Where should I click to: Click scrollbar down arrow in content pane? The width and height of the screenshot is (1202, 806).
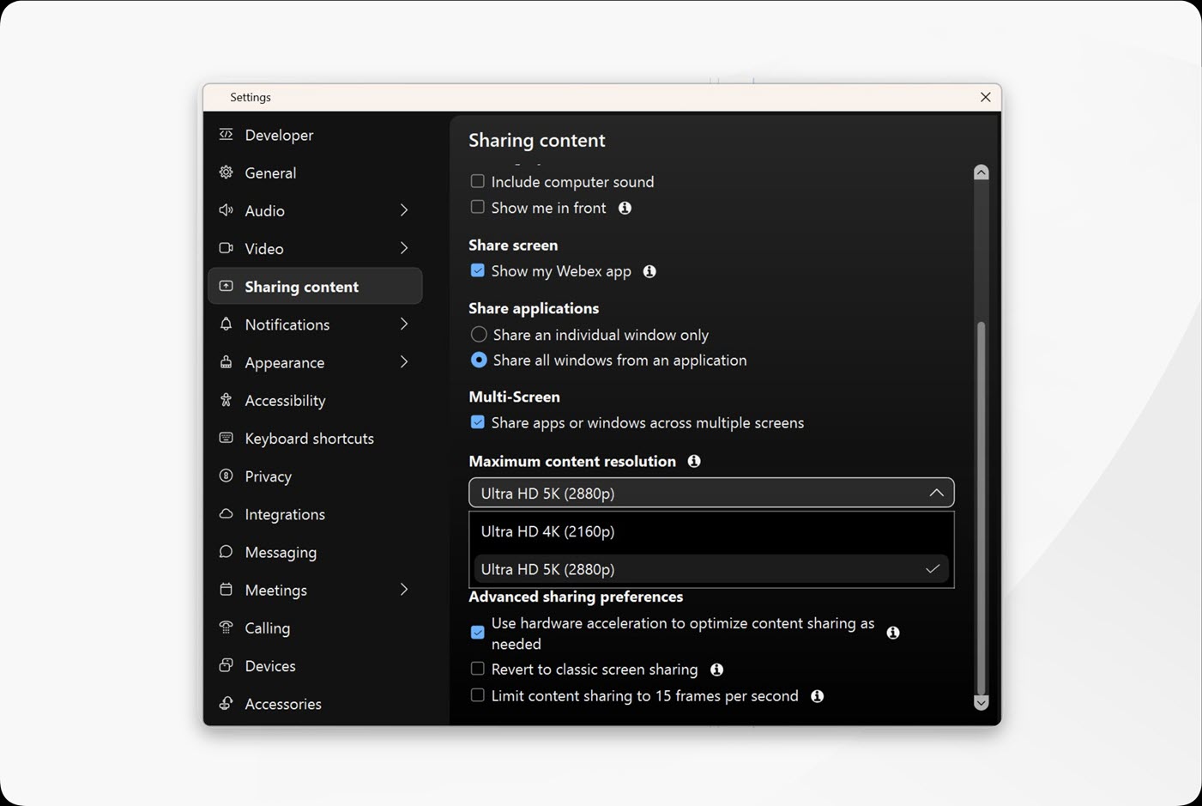click(x=982, y=702)
